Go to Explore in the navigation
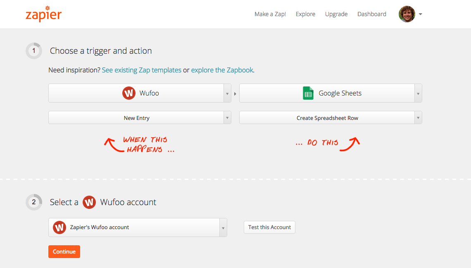 pos(305,14)
